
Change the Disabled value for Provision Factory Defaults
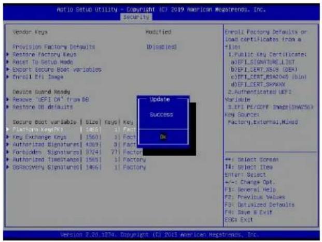(x=161, y=47)
